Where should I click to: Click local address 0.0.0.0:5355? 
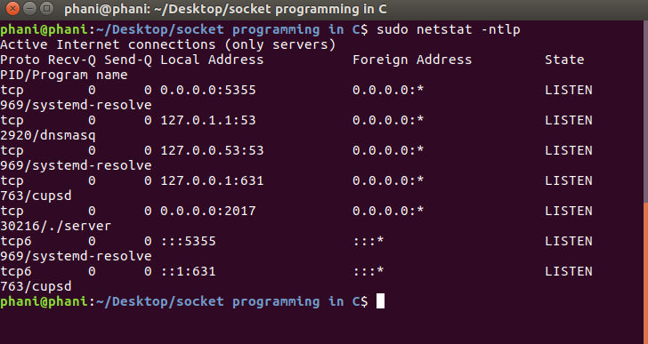pyautogui.click(x=208, y=90)
